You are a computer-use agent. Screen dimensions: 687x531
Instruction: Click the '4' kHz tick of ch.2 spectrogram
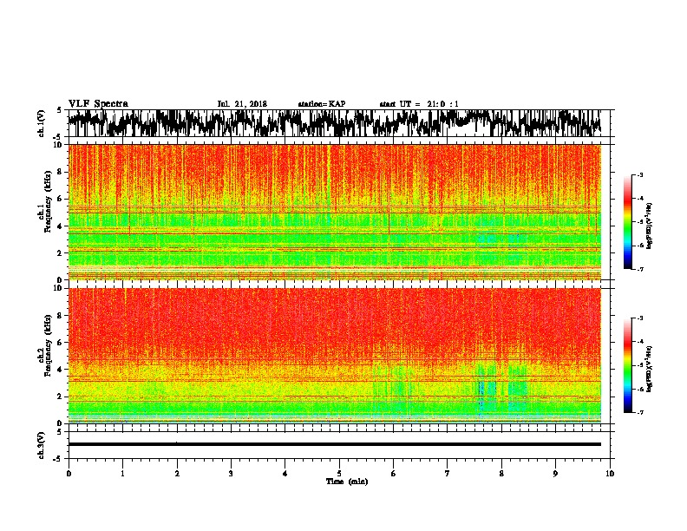[62, 370]
